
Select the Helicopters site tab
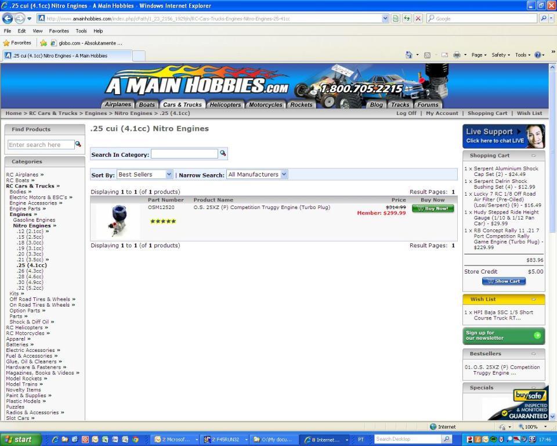(225, 105)
